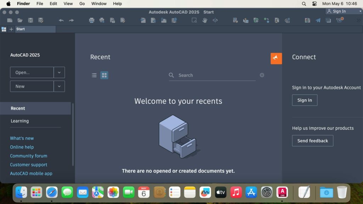Click the DWG Compare toolbar icon

(307, 20)
